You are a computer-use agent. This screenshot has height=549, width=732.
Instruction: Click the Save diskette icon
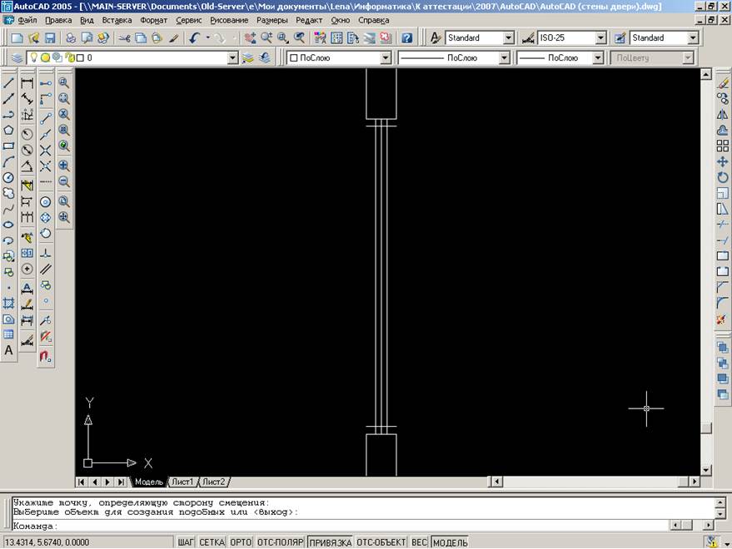50,37
